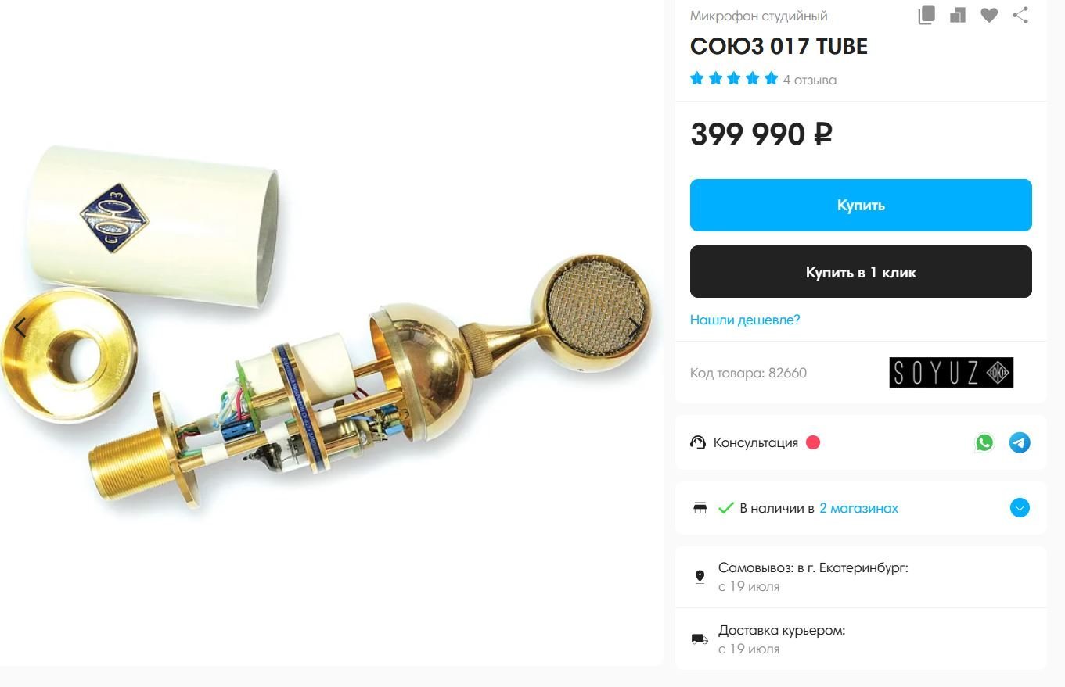The height and width of the screenshot is (687, 1065).
Task: Share this product via share icon
Action: pos(1020,15)
